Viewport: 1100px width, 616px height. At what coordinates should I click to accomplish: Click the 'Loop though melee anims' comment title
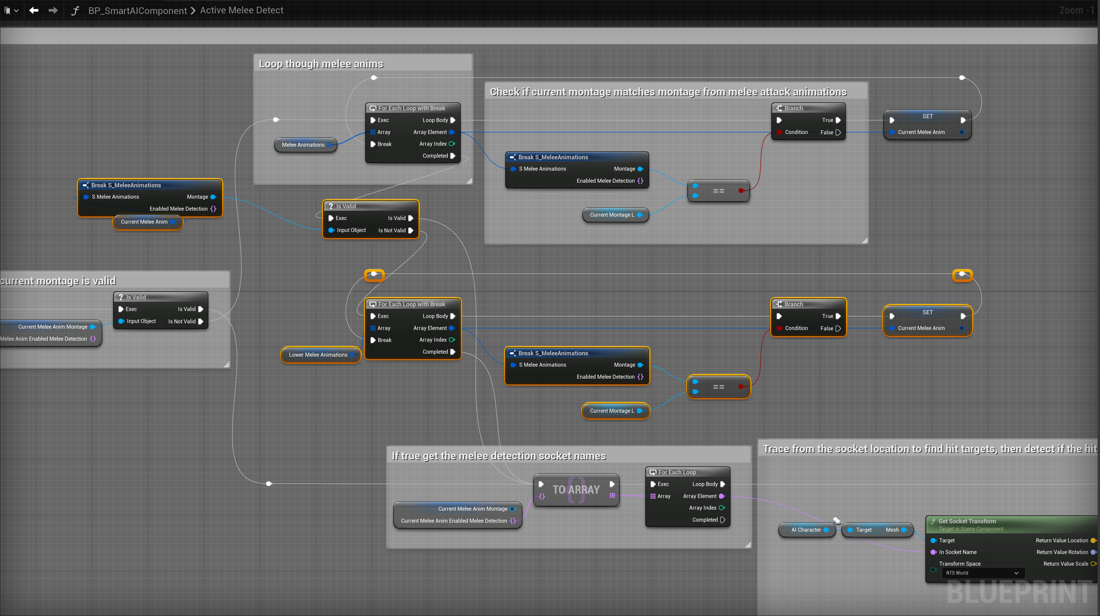[321, 64]
